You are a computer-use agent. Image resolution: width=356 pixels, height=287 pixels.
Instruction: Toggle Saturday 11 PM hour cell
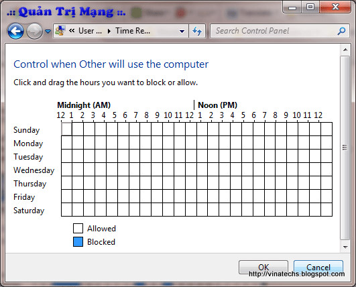pos(327,209)
